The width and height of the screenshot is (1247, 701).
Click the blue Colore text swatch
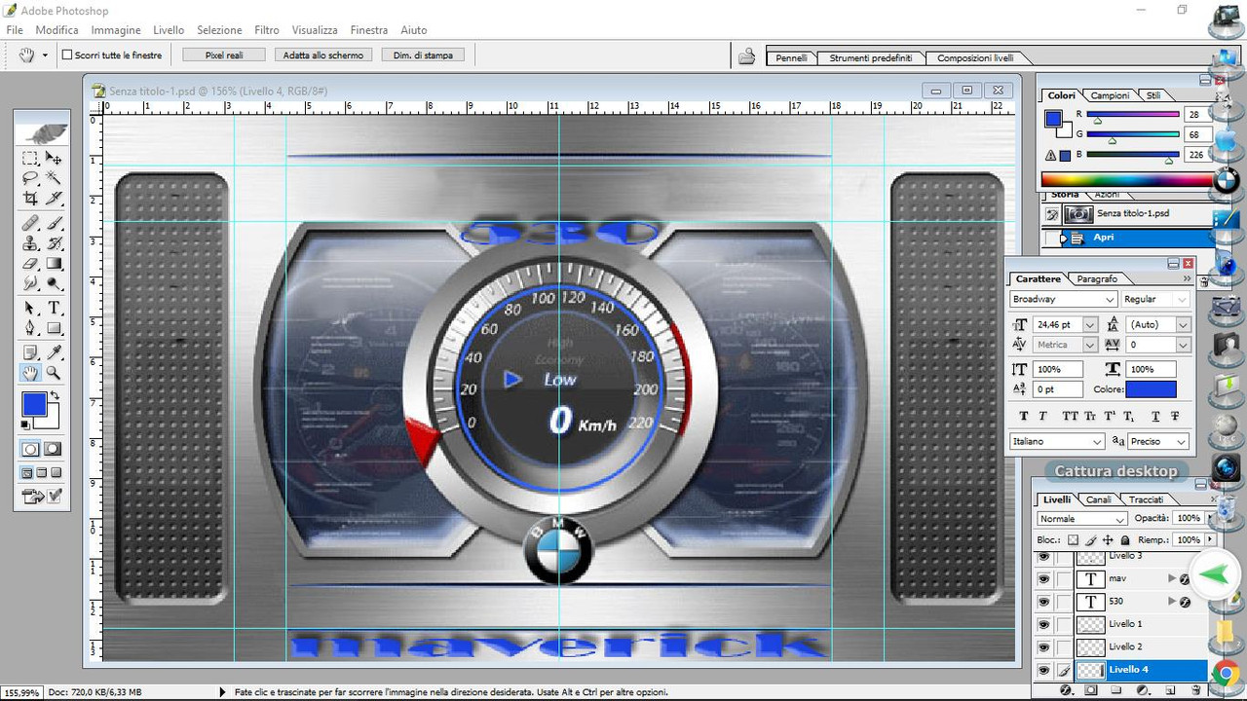click(1151, 389)
